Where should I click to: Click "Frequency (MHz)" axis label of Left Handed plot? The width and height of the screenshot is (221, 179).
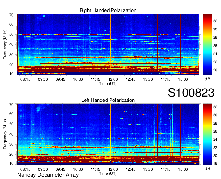[5, 134]
